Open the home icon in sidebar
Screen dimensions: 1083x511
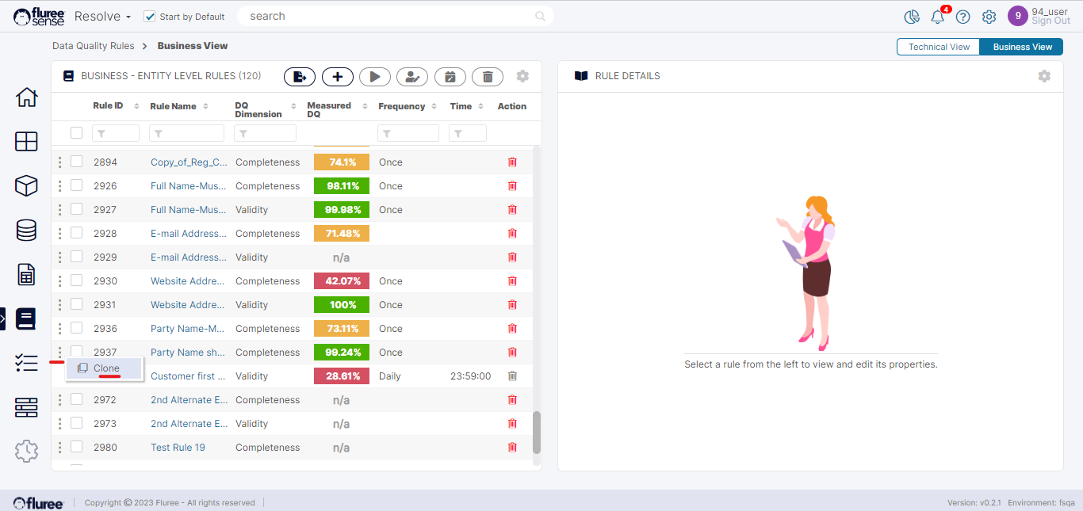[26, 97]
